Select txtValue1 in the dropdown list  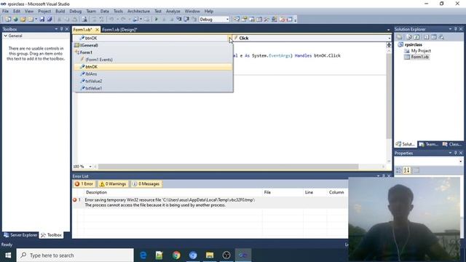coord(153,88)
